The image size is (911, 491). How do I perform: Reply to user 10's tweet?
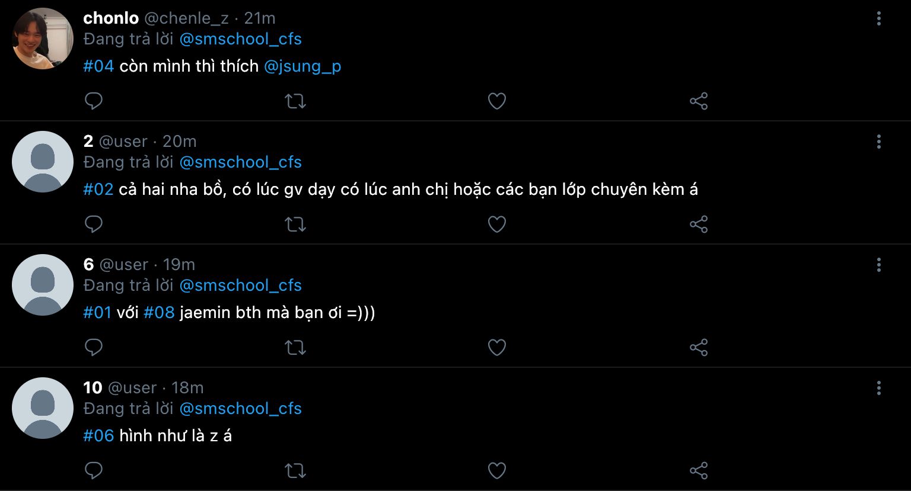point(94,471)
